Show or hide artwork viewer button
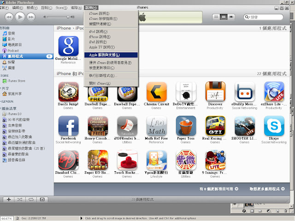 pyautogui.click(x=42, y=199)
